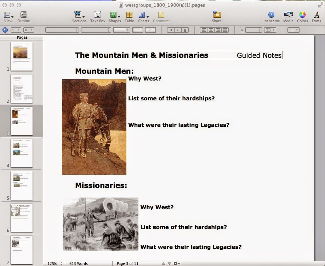Align text left

pyautogui.click(x=204, y=30)
